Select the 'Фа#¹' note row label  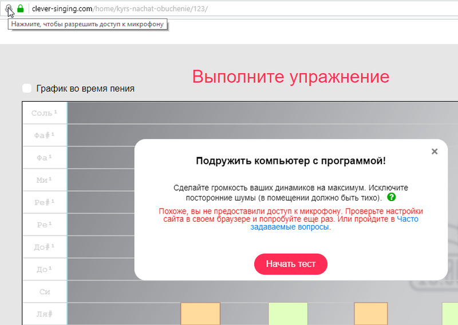click(45, 135)
